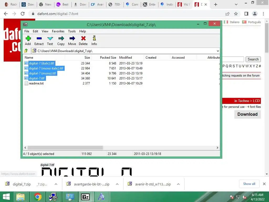Open the View menu
269x202 pixels.
coord(45,31)
